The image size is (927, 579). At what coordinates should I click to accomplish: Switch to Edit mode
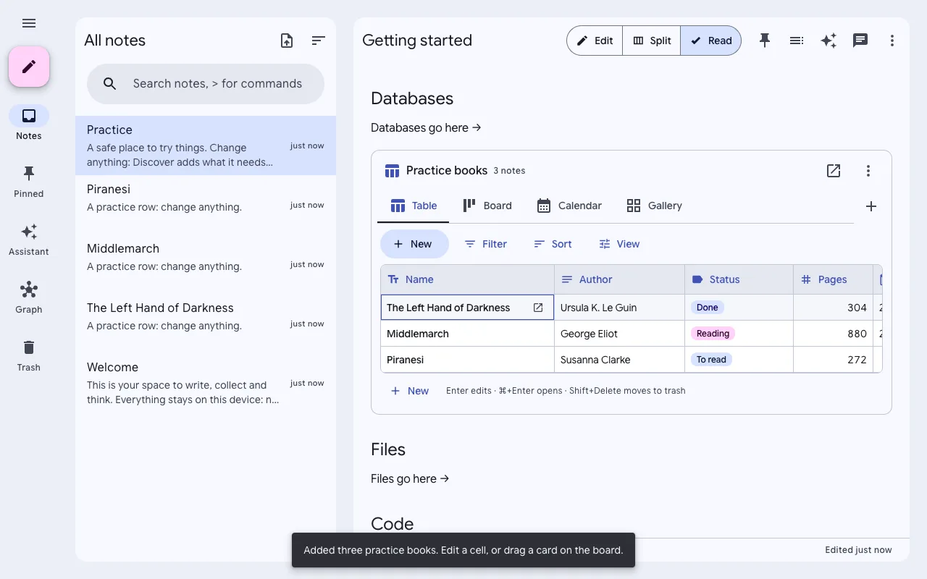click(595, 41)
